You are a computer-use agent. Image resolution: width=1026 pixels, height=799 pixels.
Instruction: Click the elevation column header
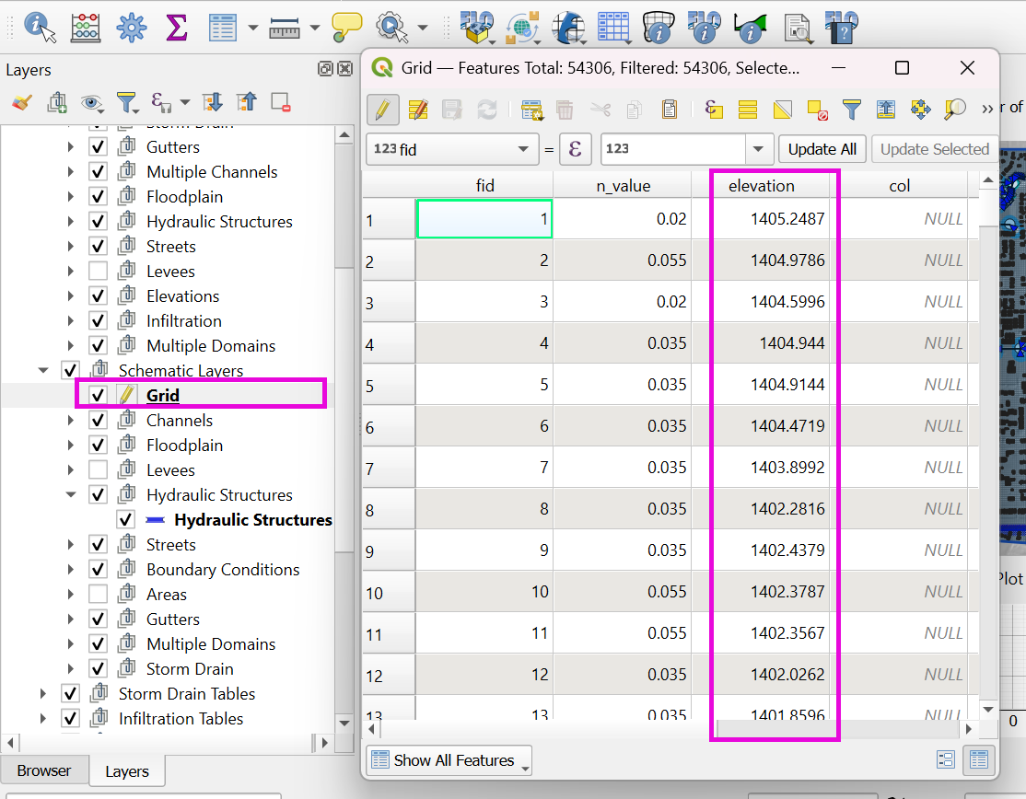(761, 186)
